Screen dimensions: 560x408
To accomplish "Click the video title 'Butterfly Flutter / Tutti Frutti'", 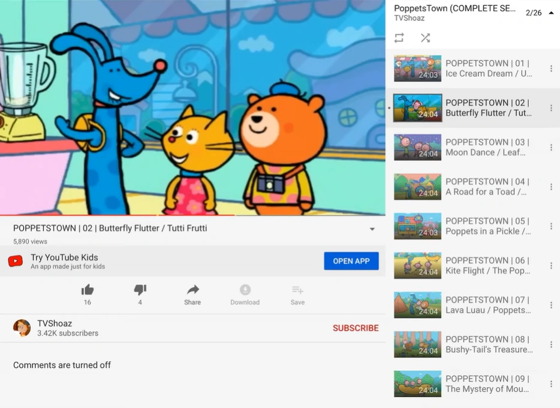I will [153, 228].
